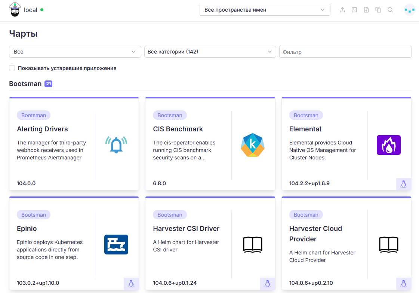Click the Epinio ship logo
The height and width of the screenshot is (293, 419).
tap(116, 245)
